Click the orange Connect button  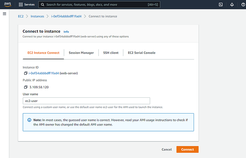[187, 149]
